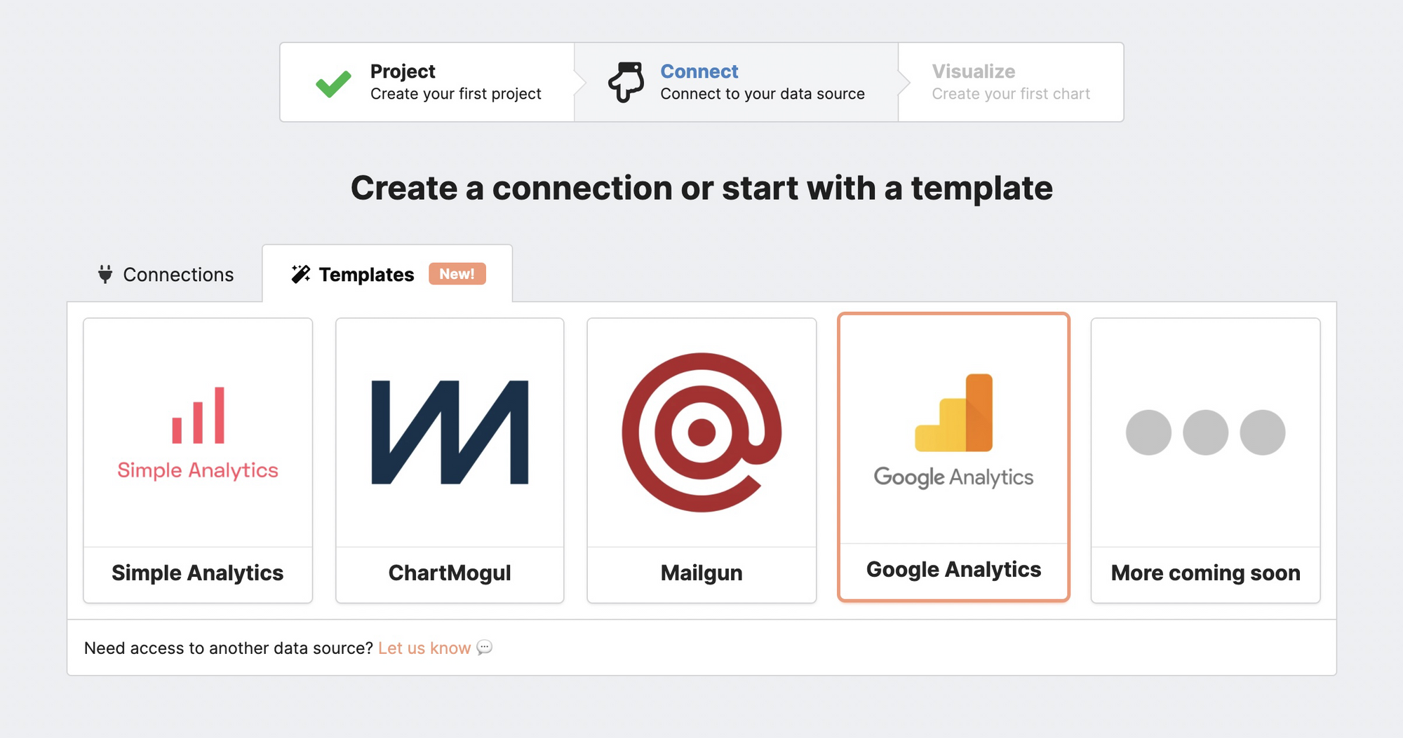Click the pointing hand icon on Connect step

(626, 82)
